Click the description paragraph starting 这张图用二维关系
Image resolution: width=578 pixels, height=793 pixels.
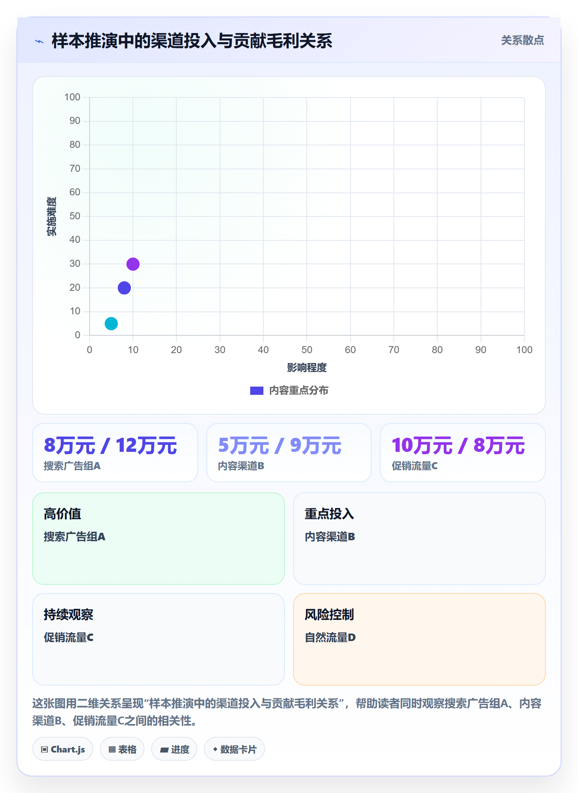tap(287, 712)
